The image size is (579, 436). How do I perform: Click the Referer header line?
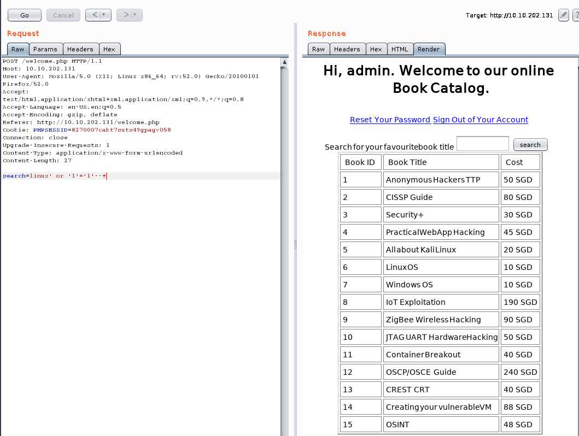coord(81,122)
